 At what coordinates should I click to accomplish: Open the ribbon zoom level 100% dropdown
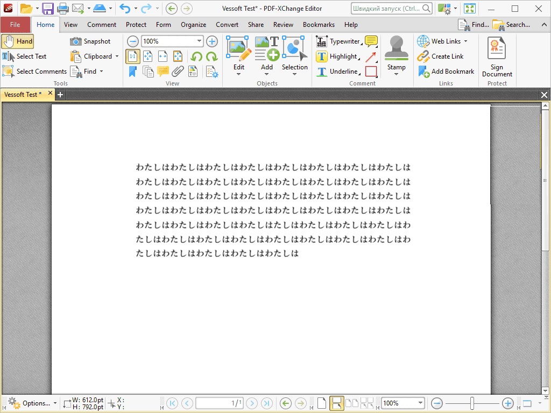[x=199, y=41]
